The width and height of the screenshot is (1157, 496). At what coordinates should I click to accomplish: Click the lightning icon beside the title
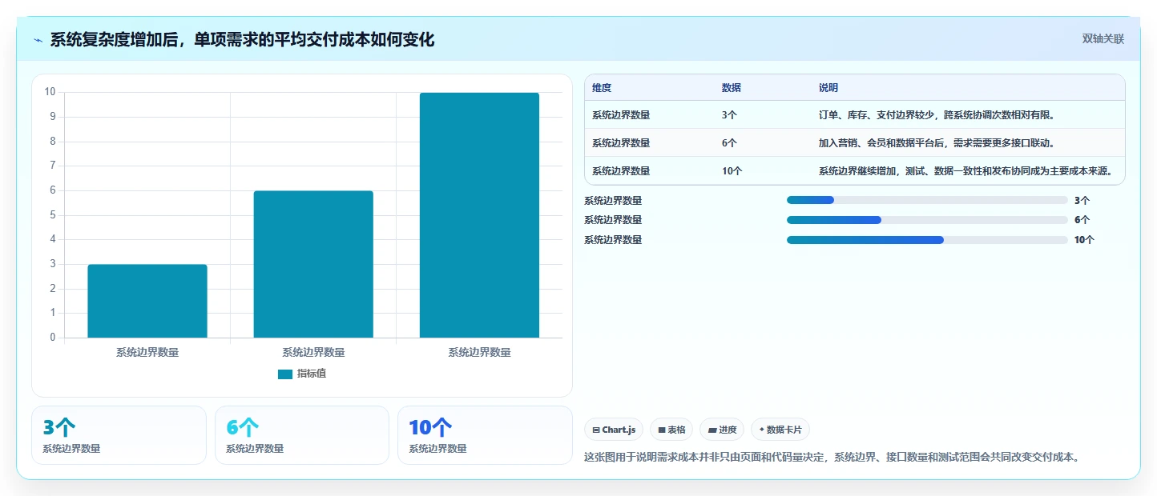pyautogui.click(x=38, y=40)
